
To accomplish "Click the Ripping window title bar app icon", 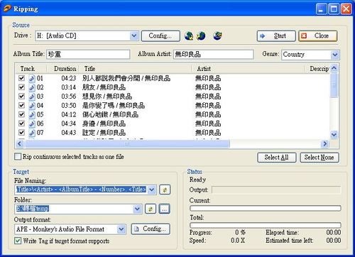I will pyautogui.click(x=7, y=9).
